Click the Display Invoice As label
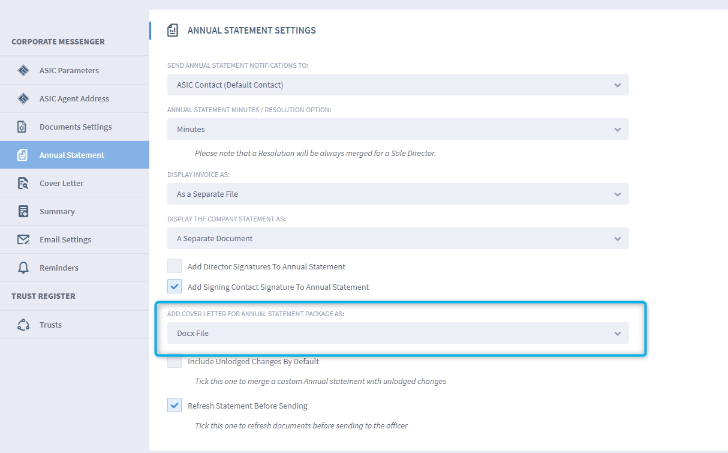This screenshot has width=728, height=453. [198, 175]
